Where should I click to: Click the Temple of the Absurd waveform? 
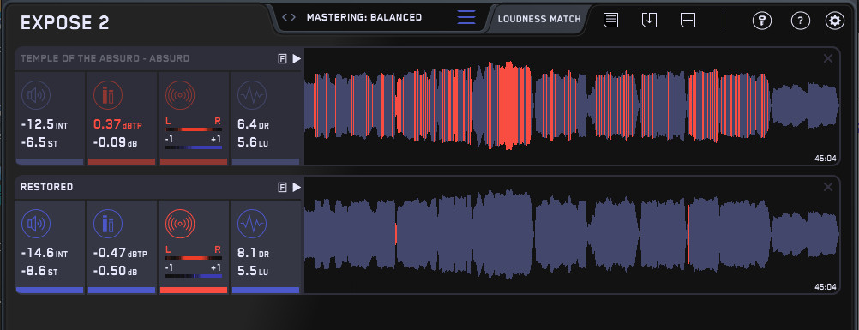click(572, 106)
